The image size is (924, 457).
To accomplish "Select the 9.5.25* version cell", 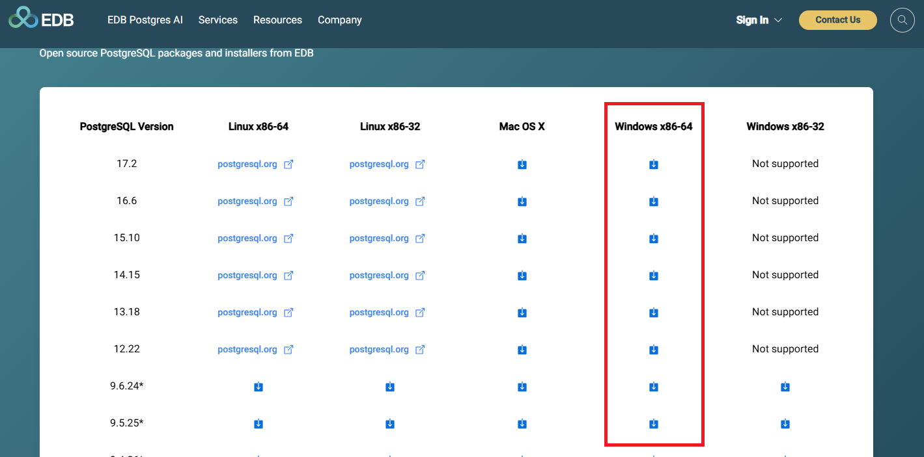I will pyautogui.click(x=127, y=423).
